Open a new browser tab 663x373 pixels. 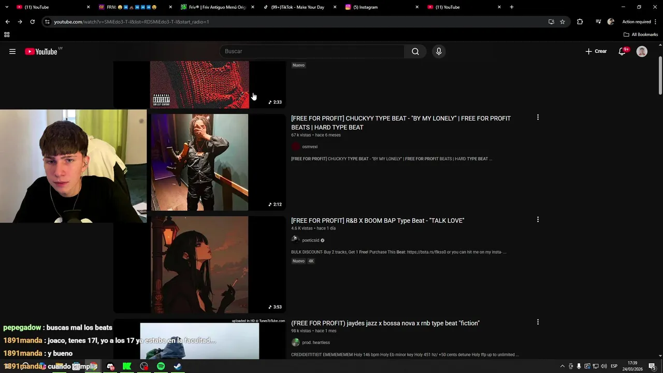pos(512,7)
